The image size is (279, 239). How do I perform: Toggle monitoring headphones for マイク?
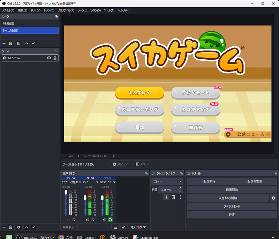point(93,220)
